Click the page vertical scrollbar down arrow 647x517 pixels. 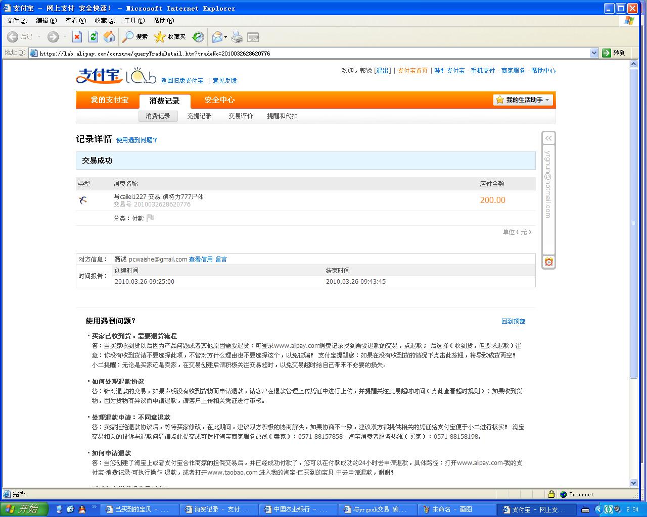[x=634, y=483]
